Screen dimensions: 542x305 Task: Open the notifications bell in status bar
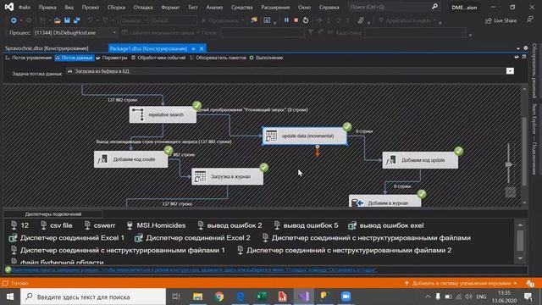[530, 283]
